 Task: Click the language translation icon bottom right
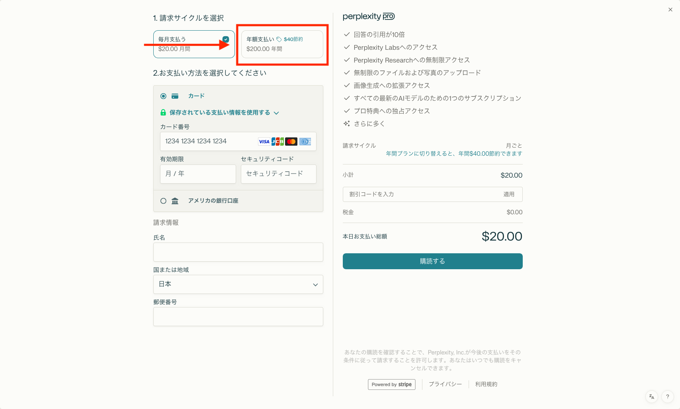[x=651, y=397]
